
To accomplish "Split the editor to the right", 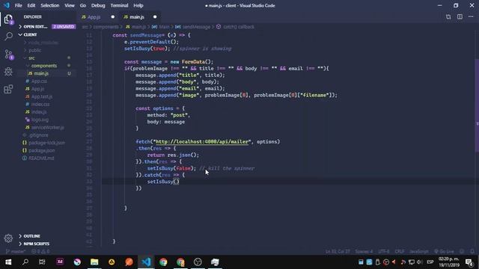I will pyautogui.click(x=460, y=16).
